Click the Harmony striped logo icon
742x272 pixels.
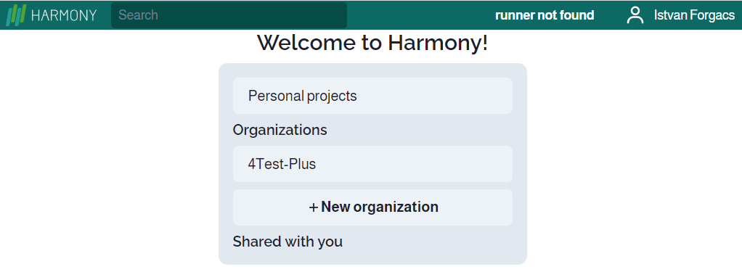[16, 15]
